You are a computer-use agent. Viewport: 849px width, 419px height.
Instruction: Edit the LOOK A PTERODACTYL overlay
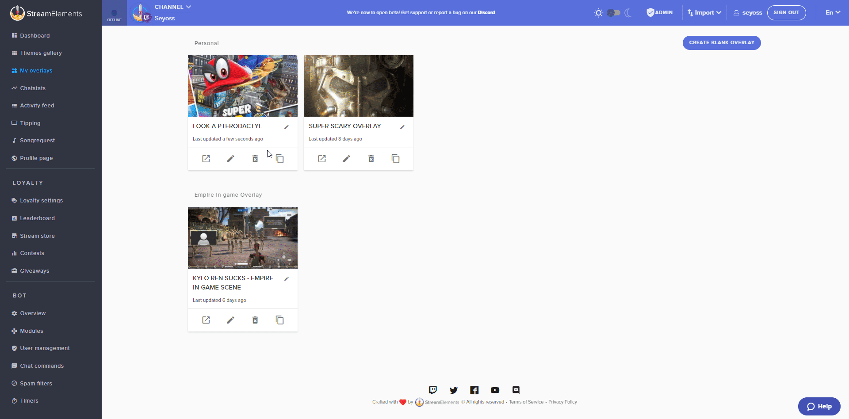230,159
